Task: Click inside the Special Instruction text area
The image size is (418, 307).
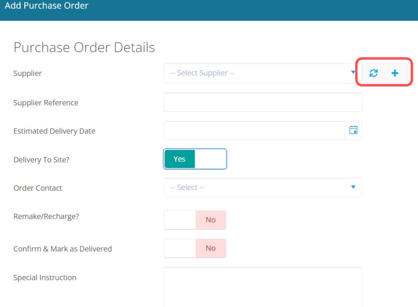Action: pyautogui.click(x=262, y=287)
